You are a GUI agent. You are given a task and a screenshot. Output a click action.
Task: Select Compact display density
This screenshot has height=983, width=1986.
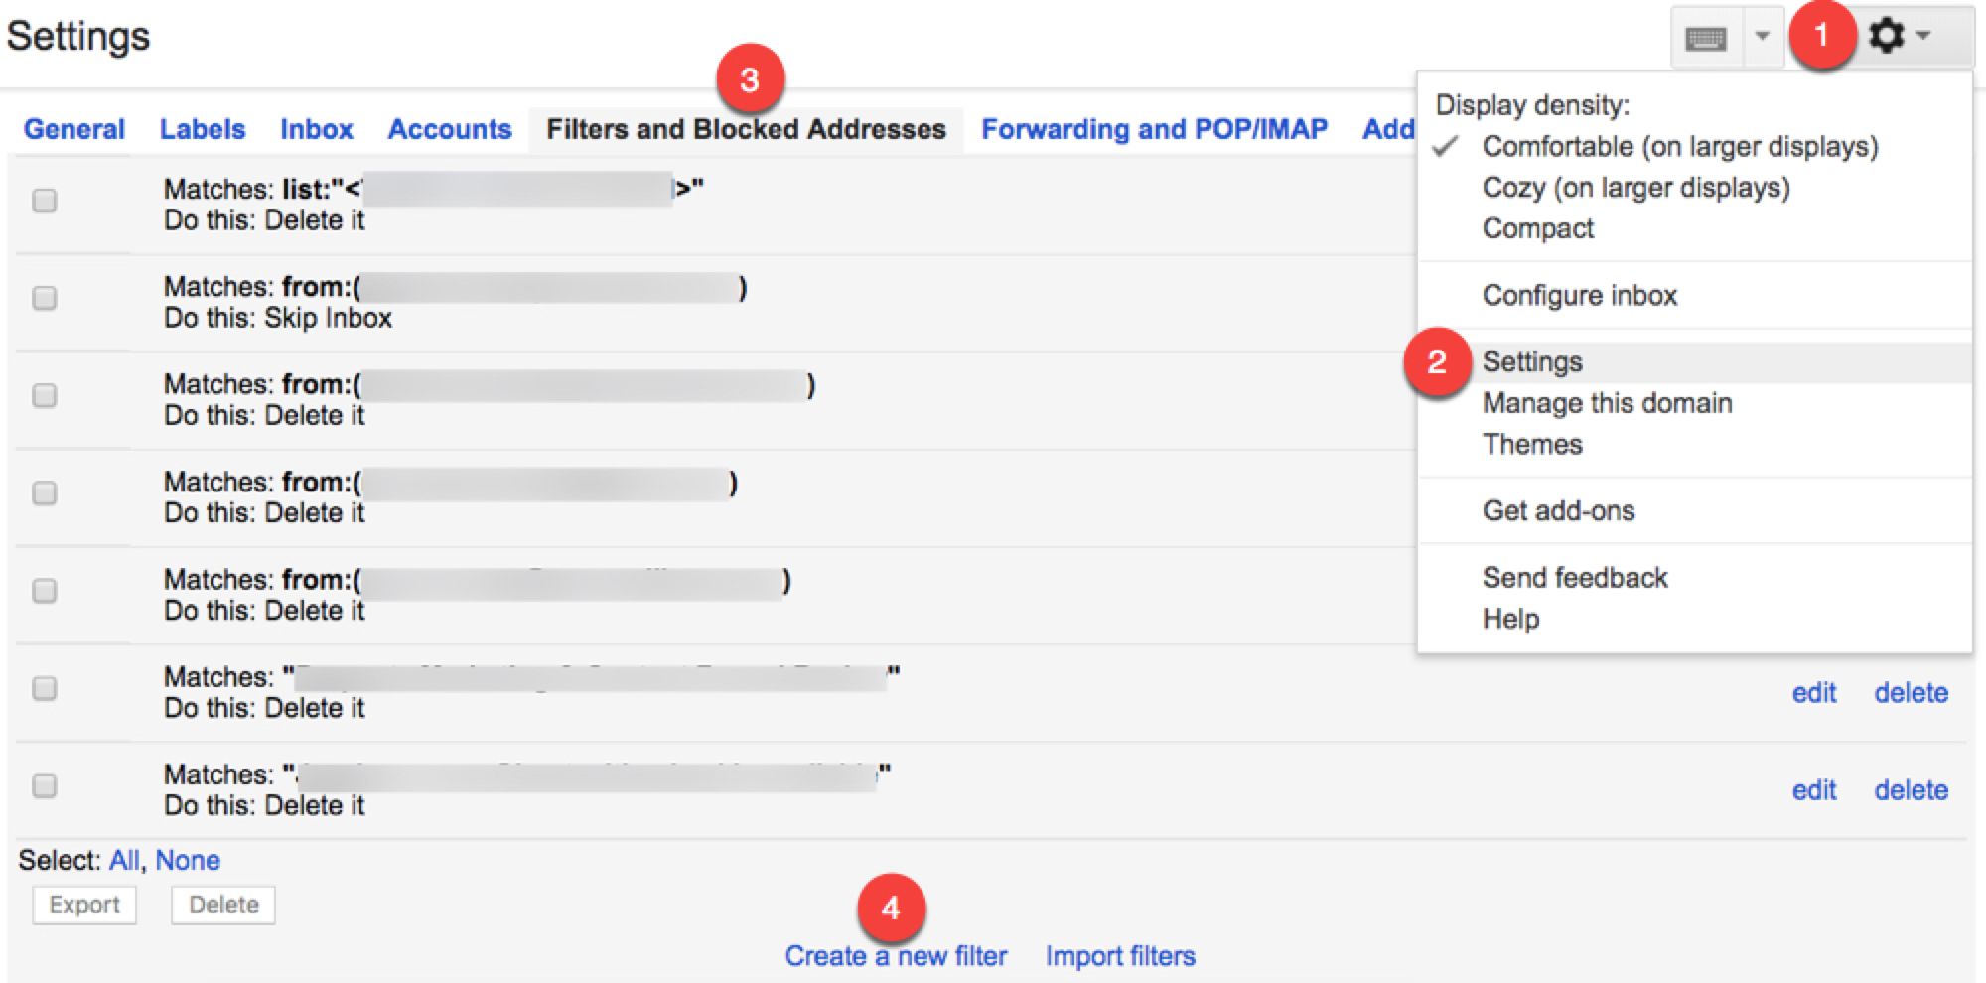(x=1537, y=228)
